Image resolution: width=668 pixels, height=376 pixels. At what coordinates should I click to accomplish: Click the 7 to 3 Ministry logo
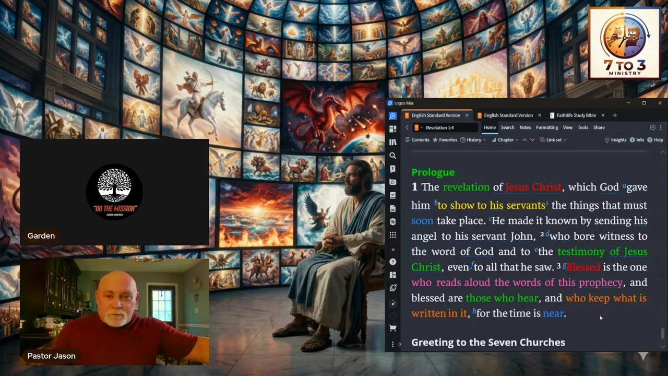624,44
